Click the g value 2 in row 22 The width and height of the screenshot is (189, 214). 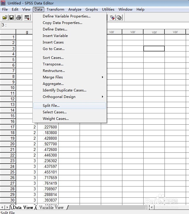click(27, 155)
